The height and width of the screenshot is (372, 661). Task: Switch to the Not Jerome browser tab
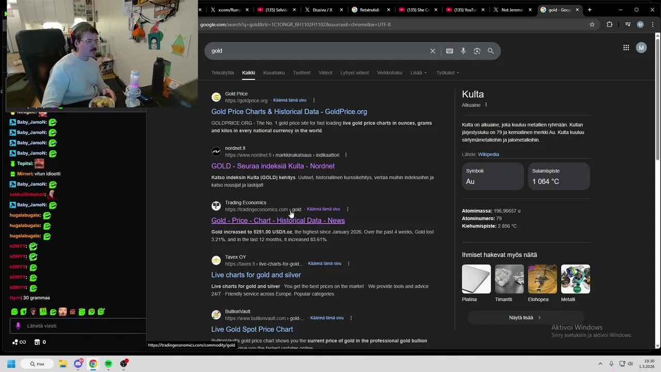click(x=512, y=10)
